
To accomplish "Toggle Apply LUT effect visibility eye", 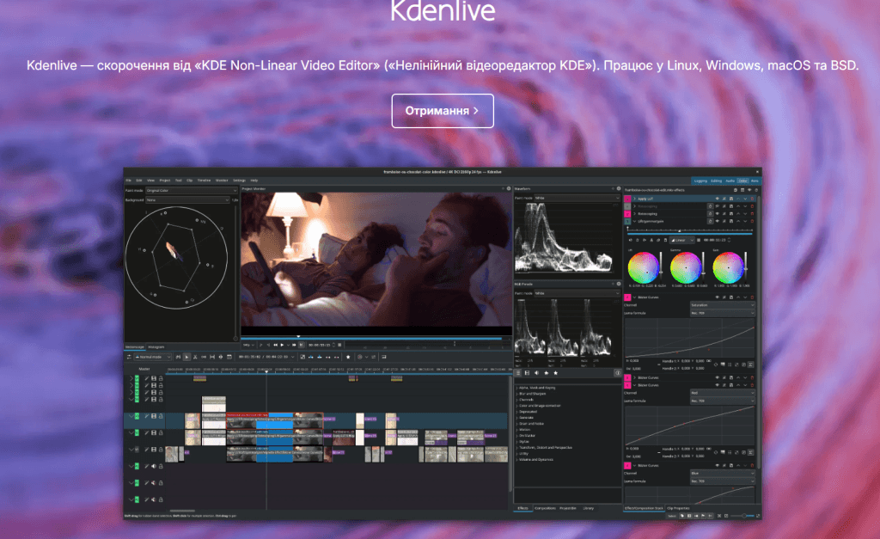I will 718,199.
